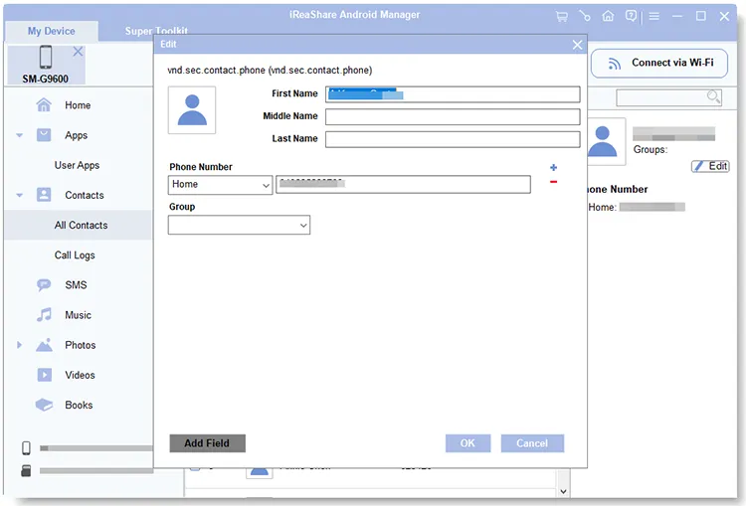This screenshot has width=746, height=506.
Task: Disconnect device using X next to phone icon
Action: (78, 52)
